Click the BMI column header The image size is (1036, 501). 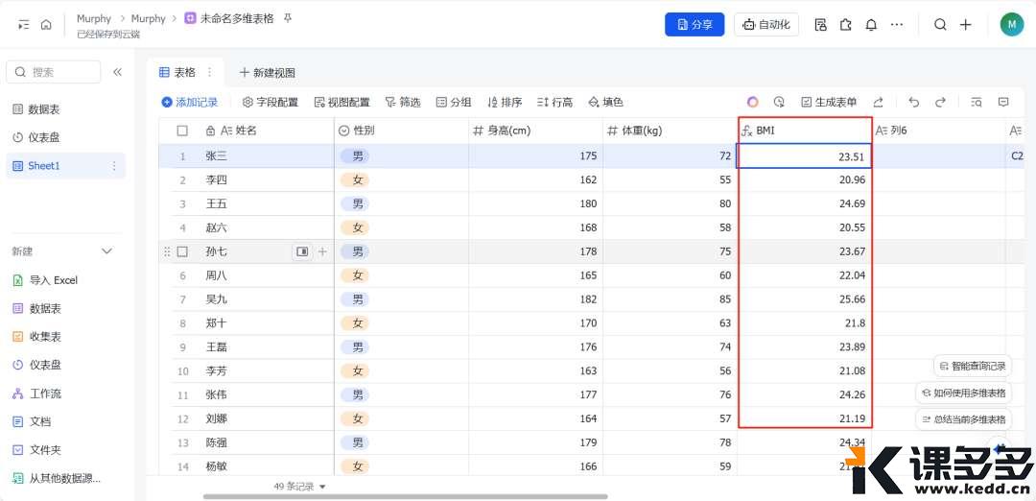[805, 131]
